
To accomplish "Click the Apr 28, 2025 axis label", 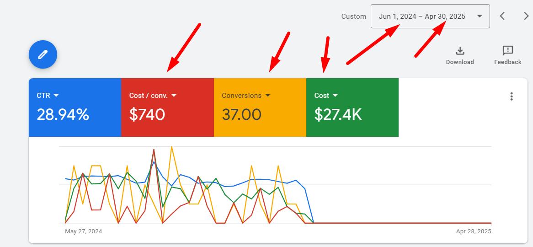I will (474, 231).
